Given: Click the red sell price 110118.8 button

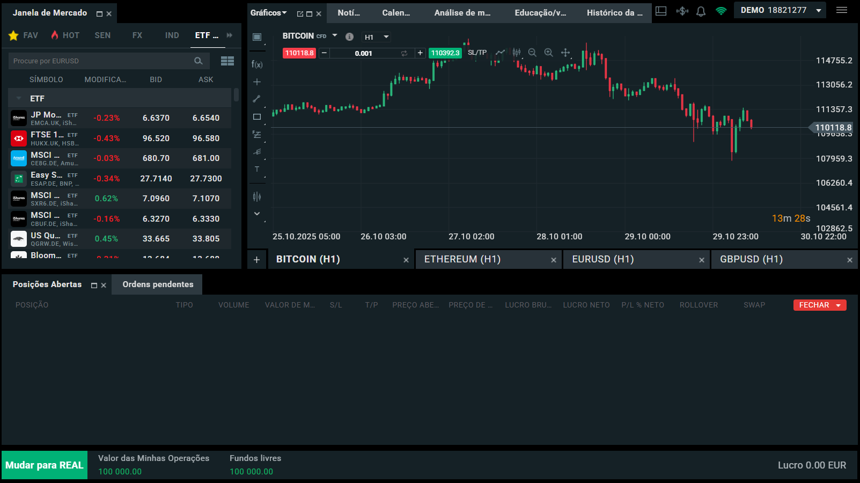Looking at the screenshot, I should click(299, 53).
